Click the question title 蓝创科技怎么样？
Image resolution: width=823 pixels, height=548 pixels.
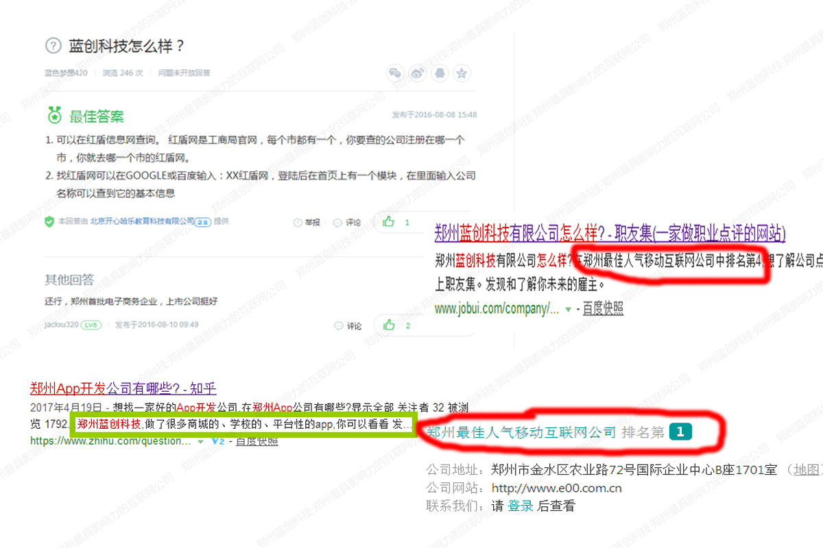[x=127, y=47]
